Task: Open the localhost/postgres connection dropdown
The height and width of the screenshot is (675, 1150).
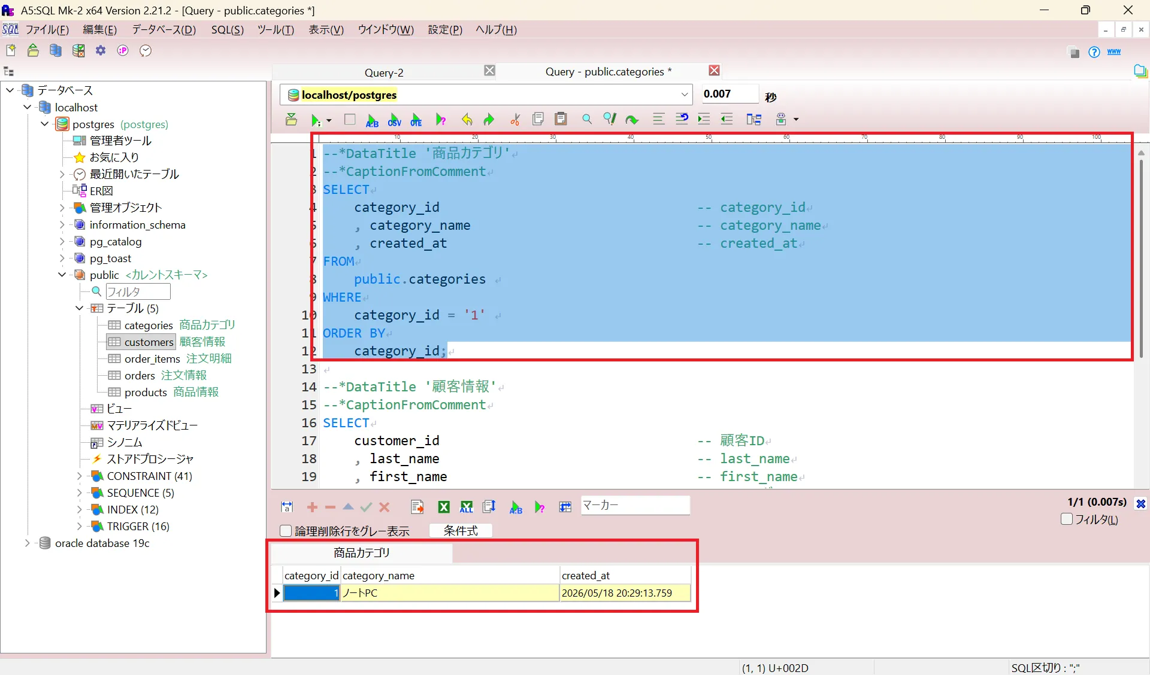Action: point(684,95)
